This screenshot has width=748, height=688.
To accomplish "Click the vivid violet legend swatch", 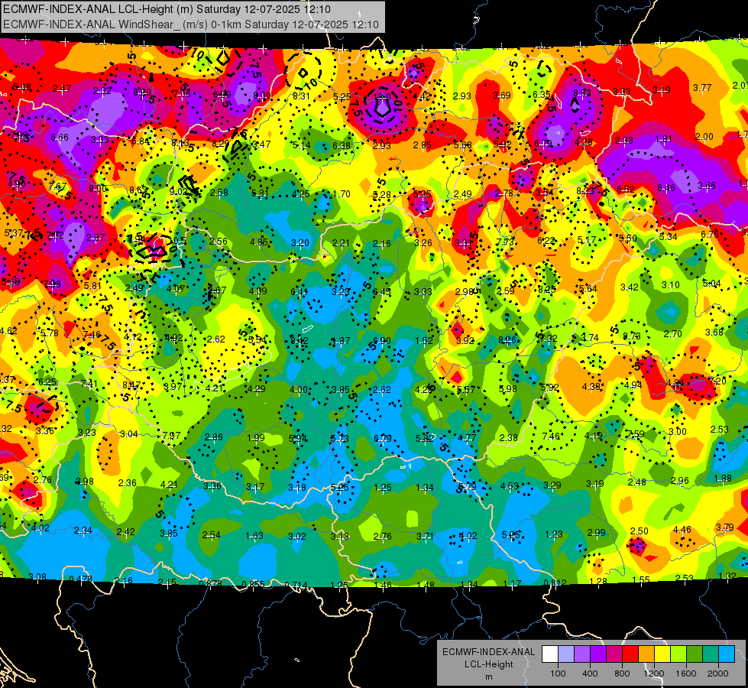I will pyautogui.click(x=598, y=654).
